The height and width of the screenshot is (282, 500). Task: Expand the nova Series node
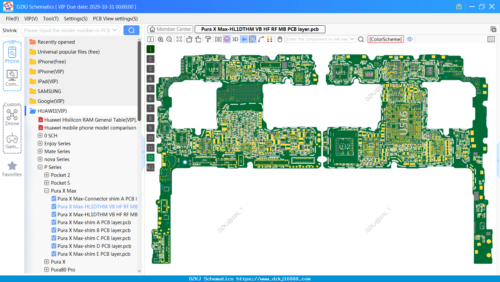[40, 159]
